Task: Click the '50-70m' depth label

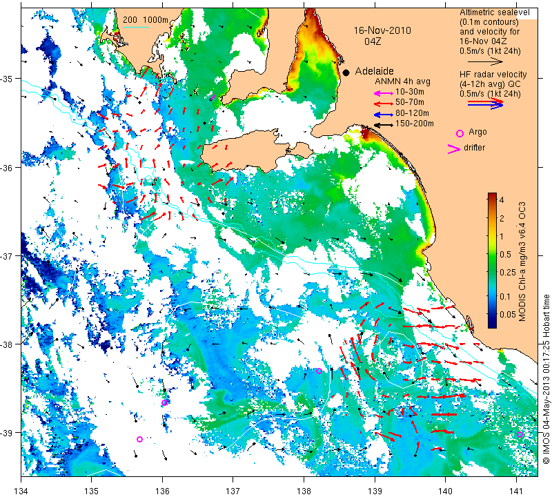Action: tap(410, 102)
